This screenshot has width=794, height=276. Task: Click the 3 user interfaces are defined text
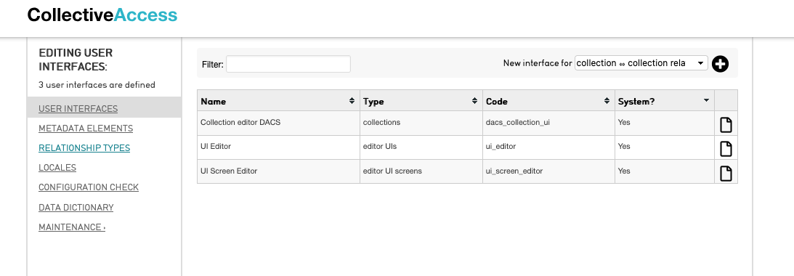point(97,84)
